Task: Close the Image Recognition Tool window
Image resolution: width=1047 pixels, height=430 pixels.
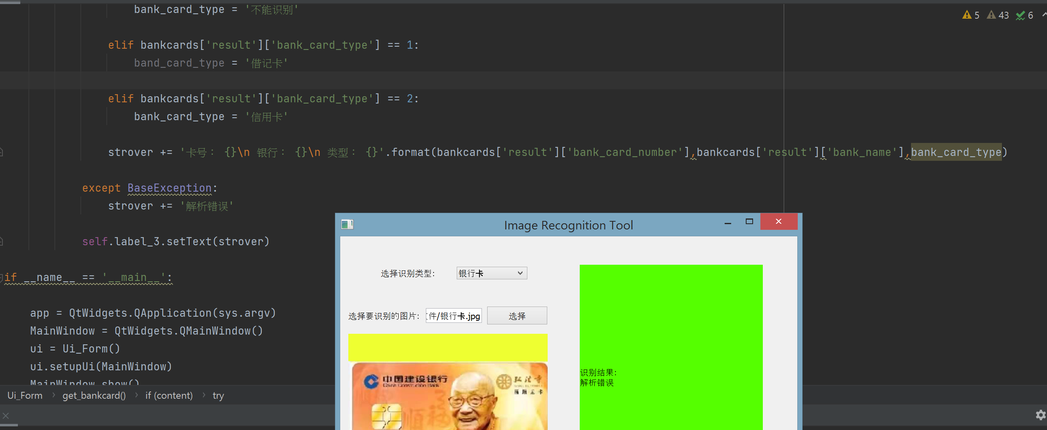Action: pyautogui.click(x=778, y=222)
